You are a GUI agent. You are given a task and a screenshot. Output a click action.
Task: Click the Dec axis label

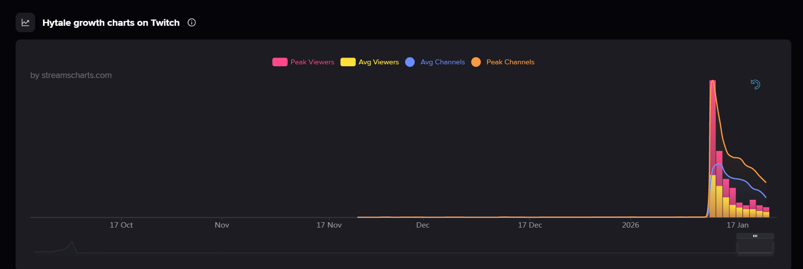tap(422, 225)
